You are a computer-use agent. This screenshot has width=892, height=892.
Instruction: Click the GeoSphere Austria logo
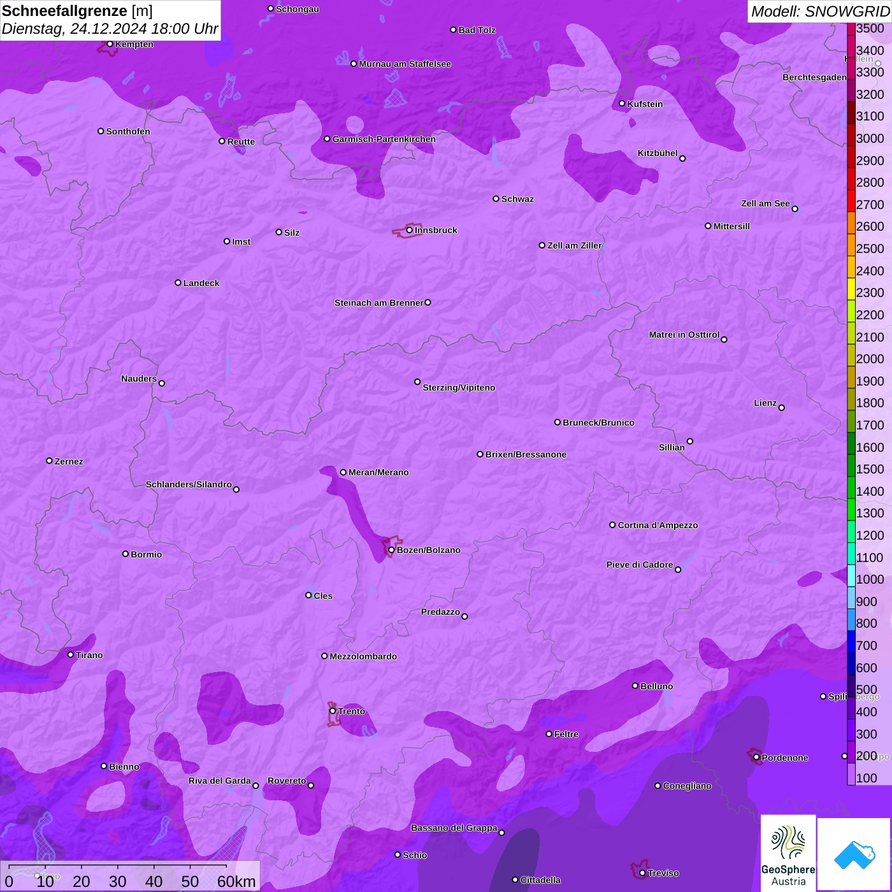click(788, 854)
